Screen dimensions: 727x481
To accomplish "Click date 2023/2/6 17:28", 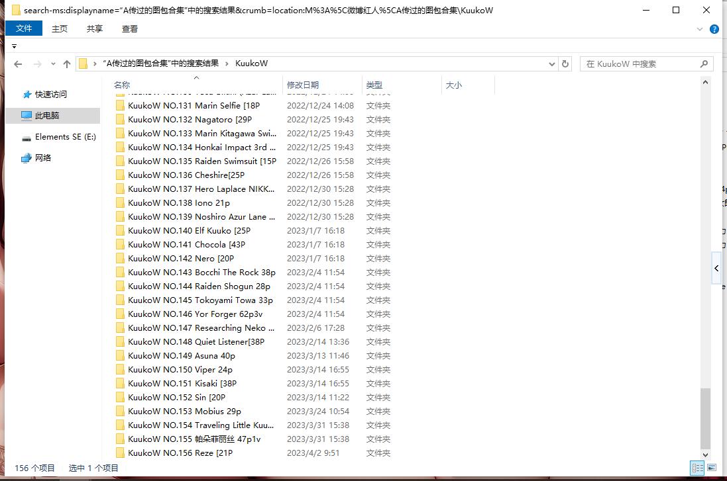I will point(315,328).
